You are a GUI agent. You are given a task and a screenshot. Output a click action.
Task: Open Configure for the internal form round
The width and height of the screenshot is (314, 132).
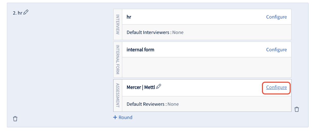point(276,50)
